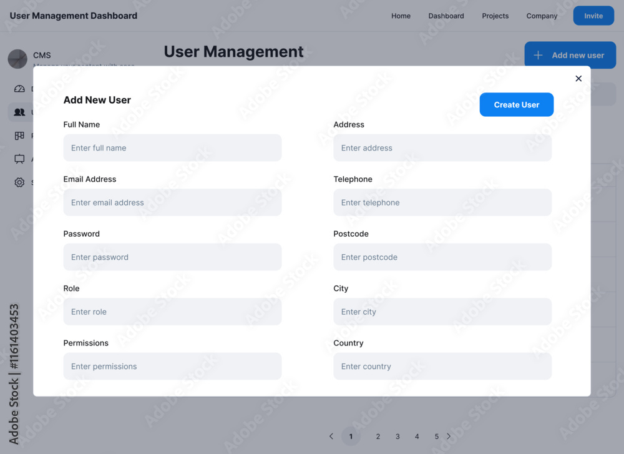Screen dimensions: 624x454
Task: Click the Telephone field label
Action: click(x=353, y=179)
